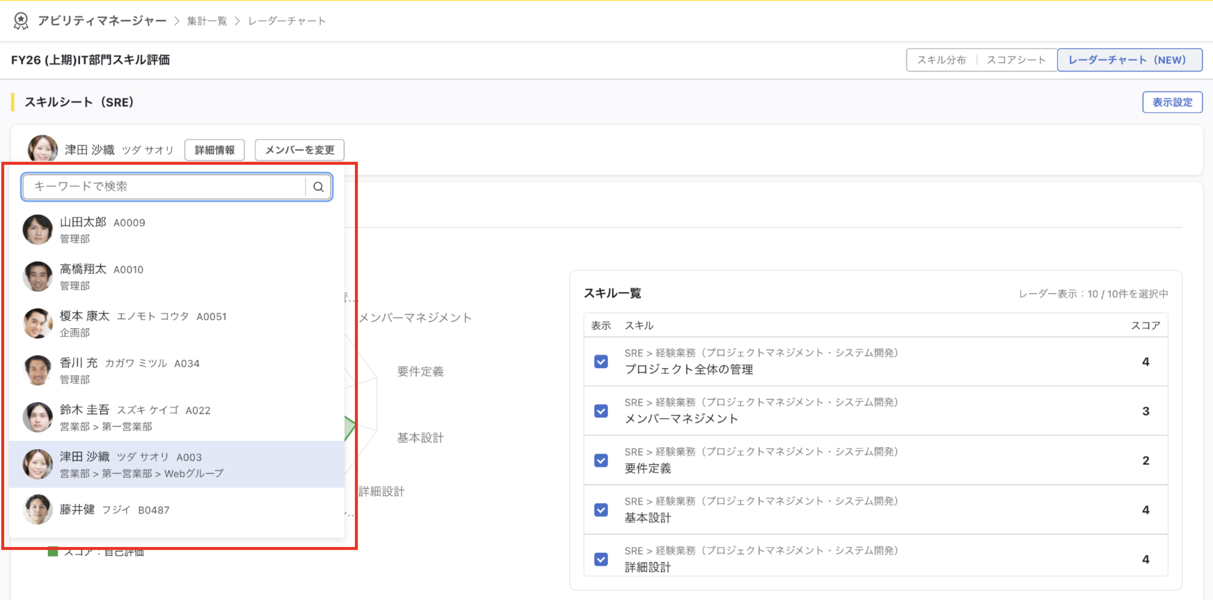
Task: Click the Ability Manager badge icon
Action: pyautogui.click(x=21, y=21)
